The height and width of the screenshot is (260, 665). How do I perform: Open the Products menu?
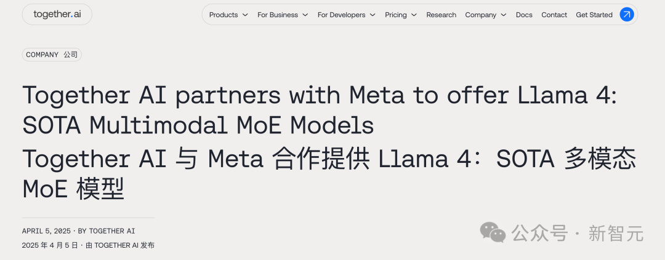(224, 15)
